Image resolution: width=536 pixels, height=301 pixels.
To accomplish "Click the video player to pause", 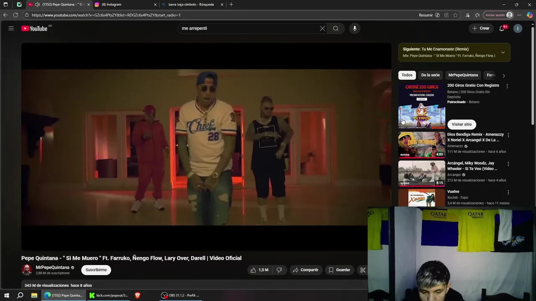I will 206,147.
